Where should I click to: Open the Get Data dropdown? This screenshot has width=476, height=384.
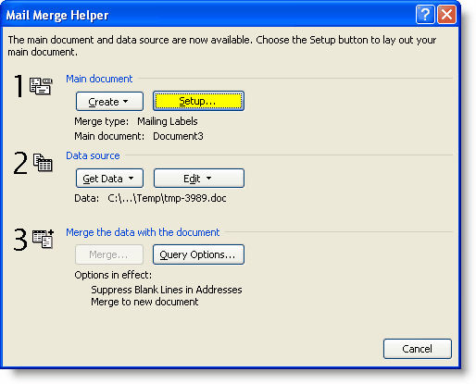pos(109,179)
